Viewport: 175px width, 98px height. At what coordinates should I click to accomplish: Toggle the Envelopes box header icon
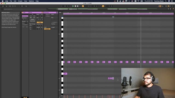click(57, 13)
